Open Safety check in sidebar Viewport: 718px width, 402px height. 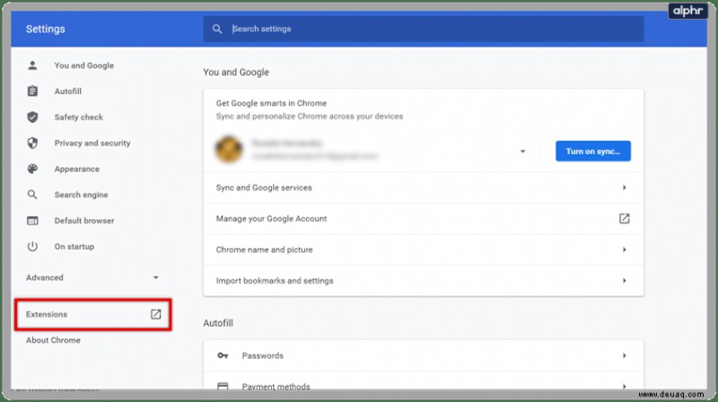[x=79, y=118]
